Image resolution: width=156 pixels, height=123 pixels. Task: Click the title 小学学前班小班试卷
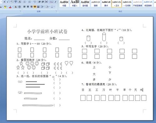point(47,32)
